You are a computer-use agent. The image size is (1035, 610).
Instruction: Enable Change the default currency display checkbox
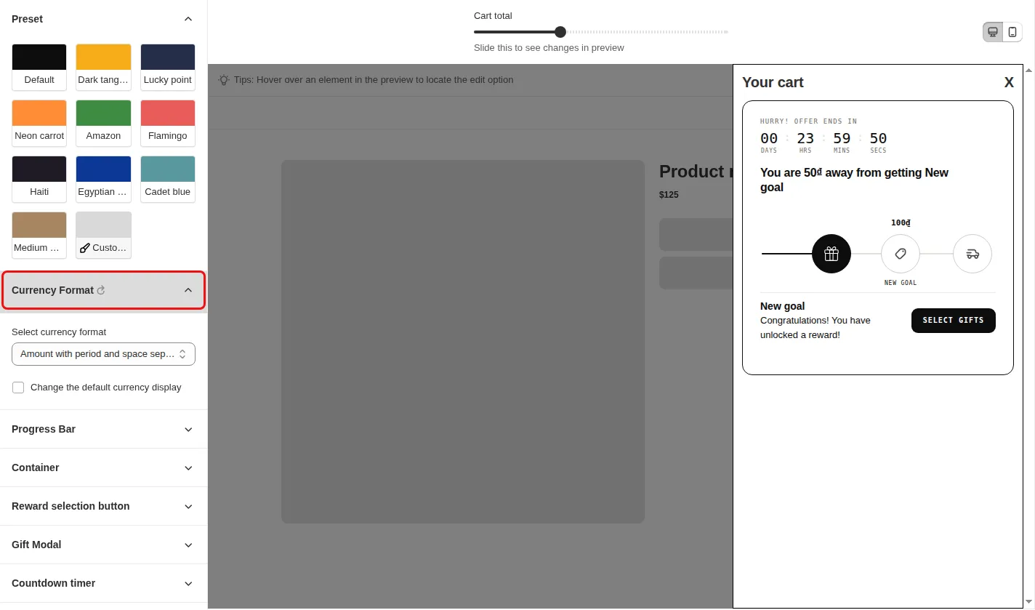[18, 388]
